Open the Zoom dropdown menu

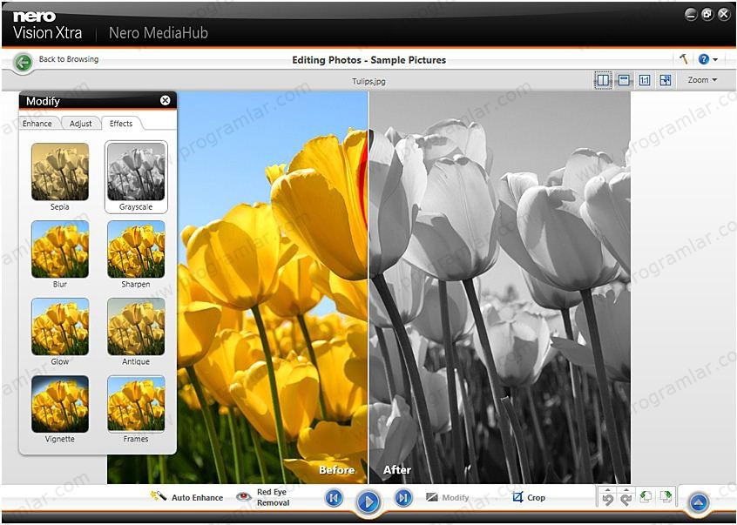702,80
